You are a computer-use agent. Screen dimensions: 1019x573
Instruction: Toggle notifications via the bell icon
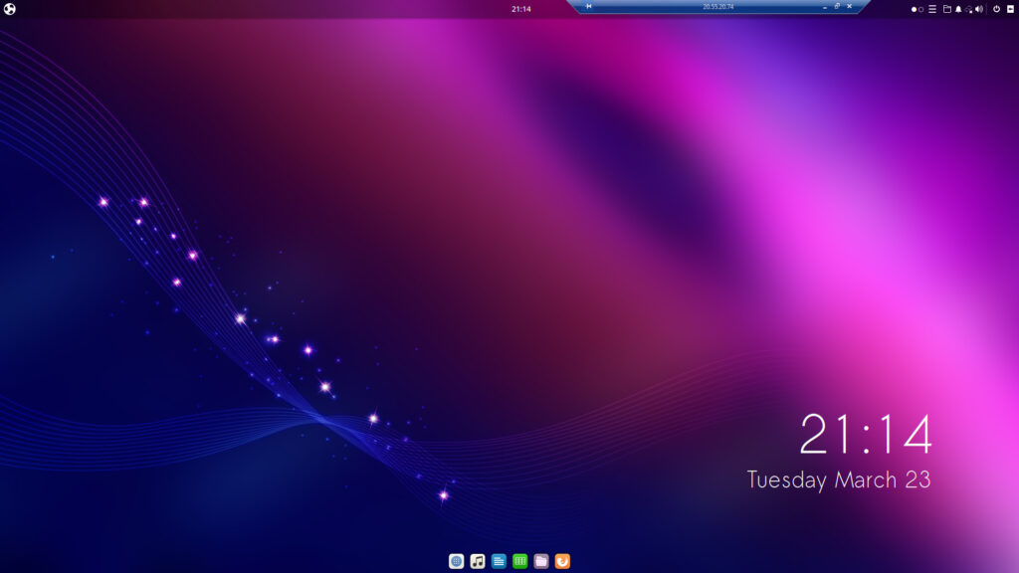959,7
